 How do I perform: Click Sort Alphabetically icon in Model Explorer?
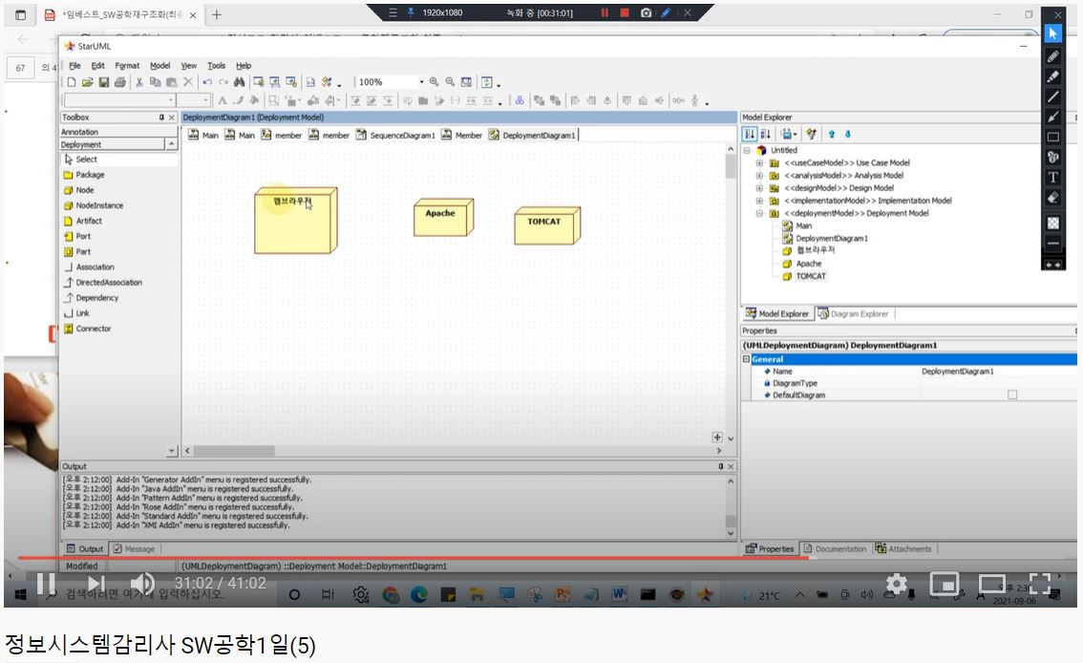pos(765,134)
